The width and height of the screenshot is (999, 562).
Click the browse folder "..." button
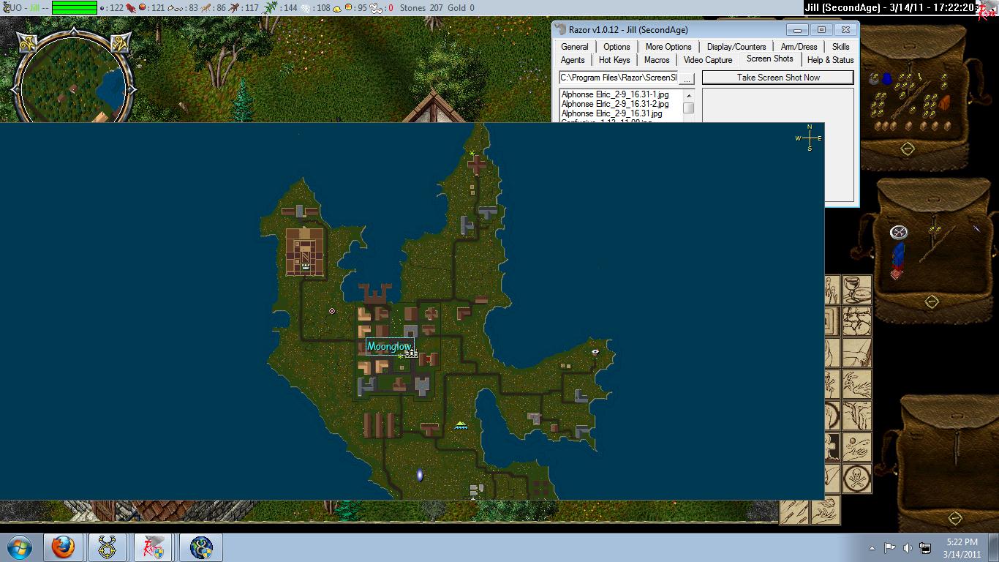[687, 78]
